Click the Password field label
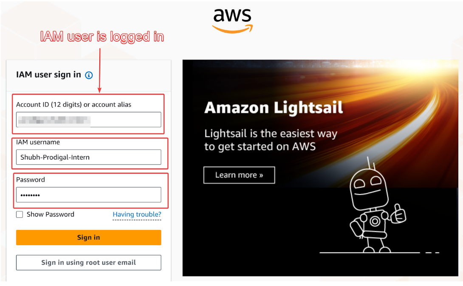463x286 pixels. [x=31, y=179]
